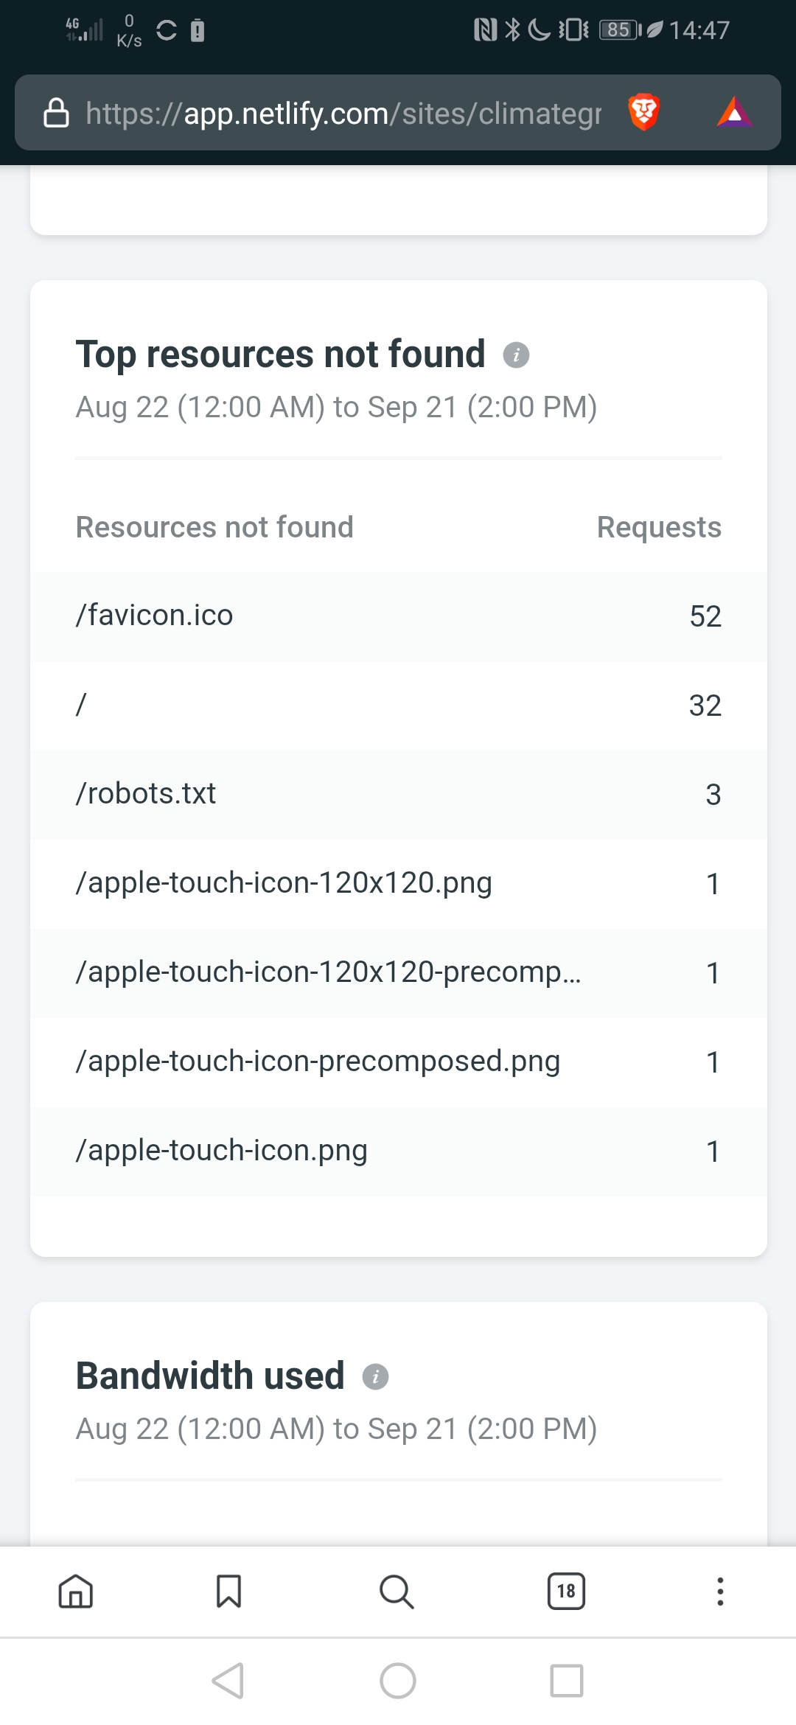Open the bookmarks icon
Image resolution: width=796 pixels, height=1725 pixels.
pyautogui.click(x=228, y=1591)
